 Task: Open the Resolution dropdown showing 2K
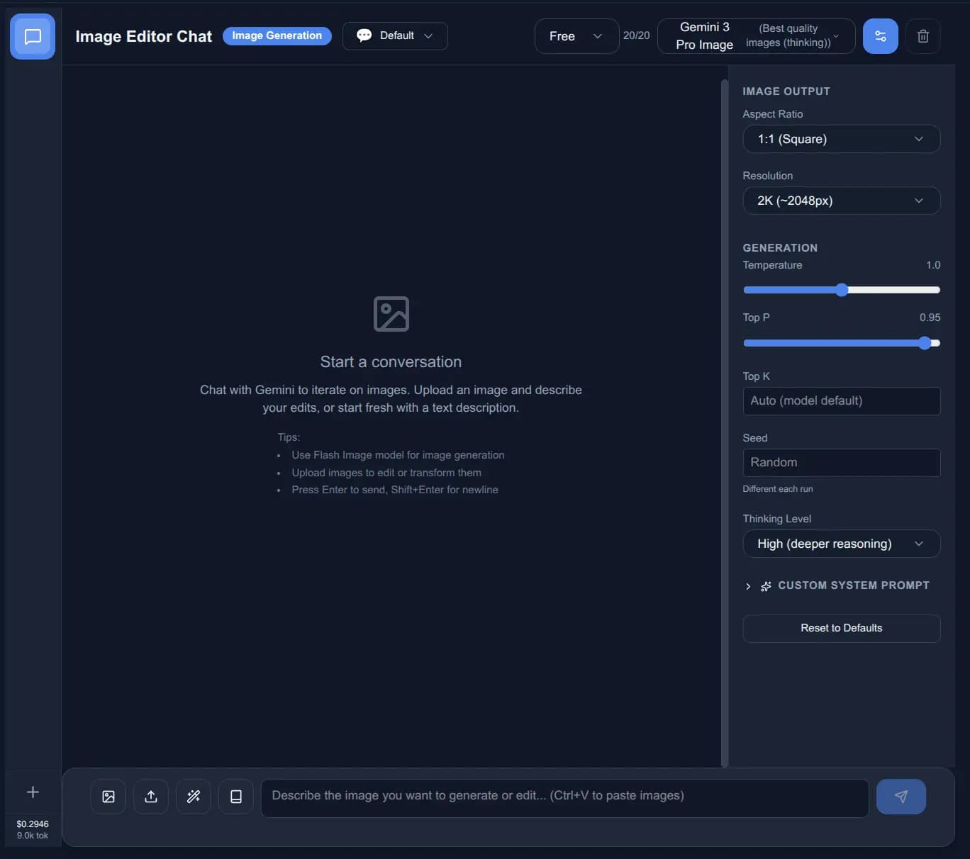click(x=841, y=201)
